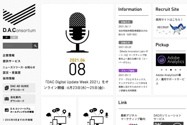Click the Adobe Analytics pickup banner
Viewport: 187px width, 125px height.
[x=171, y=60]
